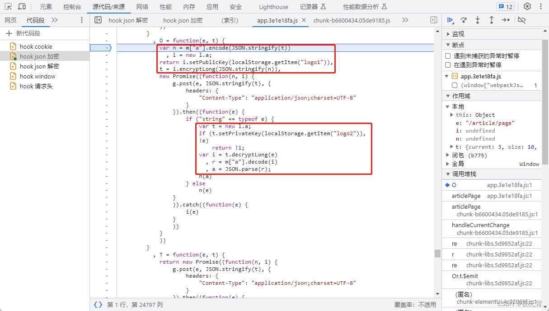Open the hook cookie snippet

(x=45, y=46)
